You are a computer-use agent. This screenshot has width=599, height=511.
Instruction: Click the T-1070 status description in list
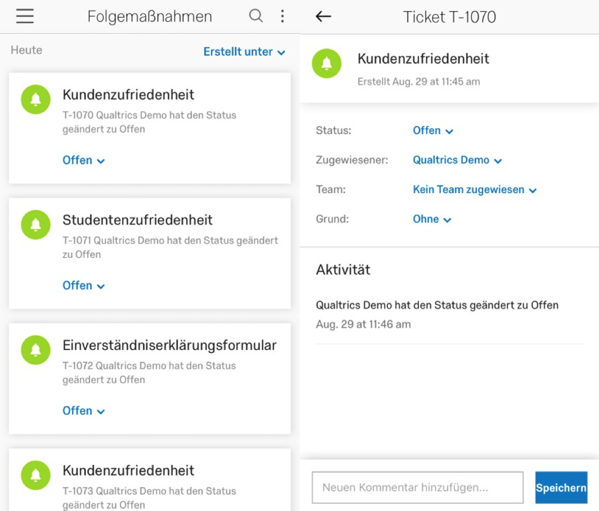pyautogui.click(x=149, y=122)
